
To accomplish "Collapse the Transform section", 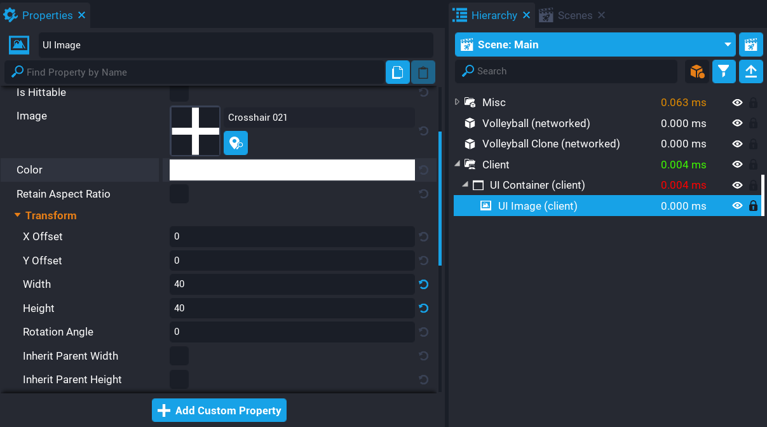I will [18, 215].
